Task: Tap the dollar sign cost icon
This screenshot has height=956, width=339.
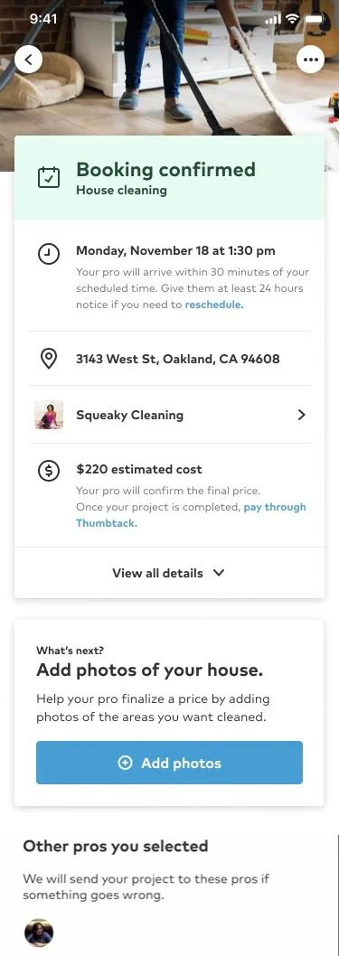Action: (49, 471)
